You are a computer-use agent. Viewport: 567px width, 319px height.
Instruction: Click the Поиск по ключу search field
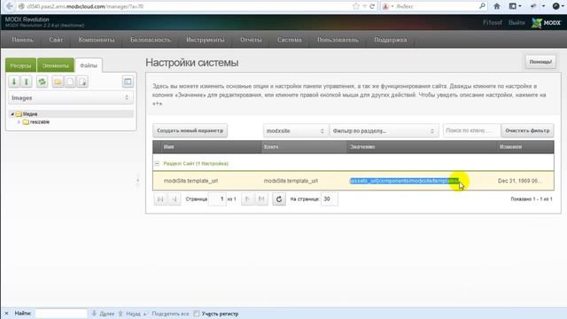pos(472,131)
